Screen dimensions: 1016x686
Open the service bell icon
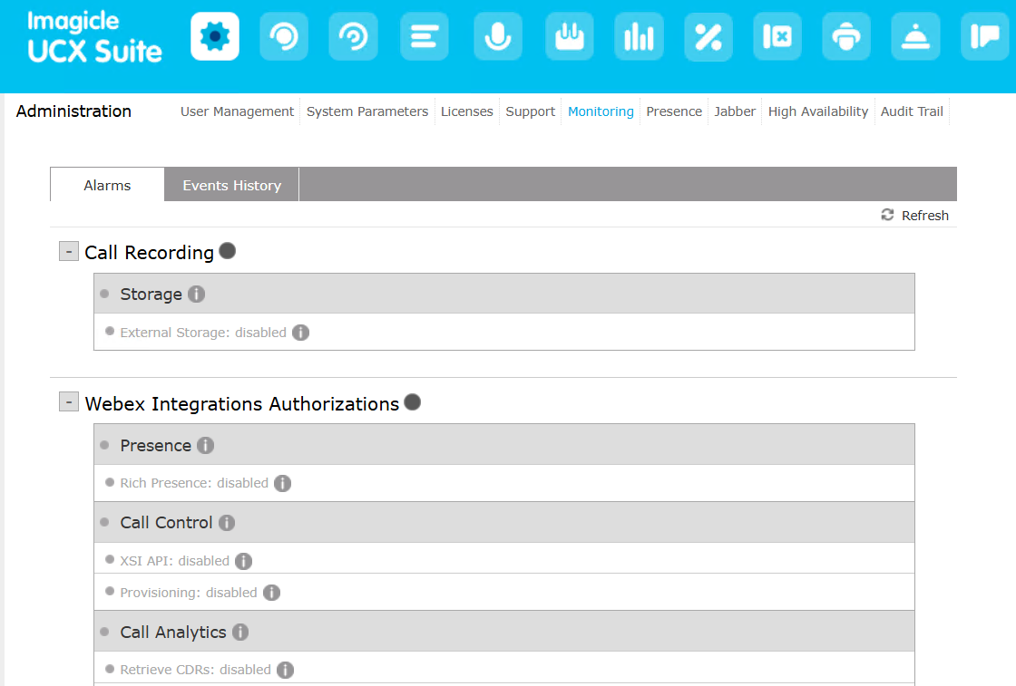point(915,37)
